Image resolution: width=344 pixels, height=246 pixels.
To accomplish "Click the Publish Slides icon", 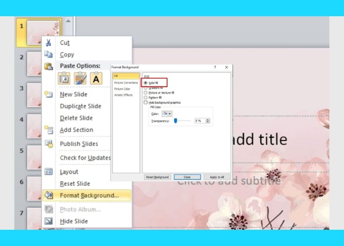I will click(x=49, y=144).
